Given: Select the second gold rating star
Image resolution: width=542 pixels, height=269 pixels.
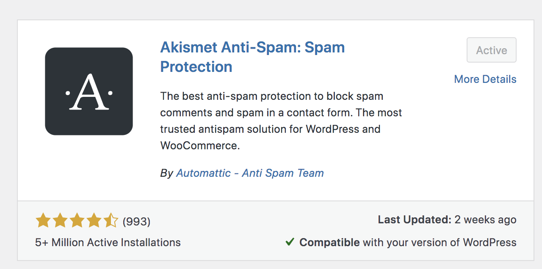Looking at the screenshot, I should click(60, 220).
